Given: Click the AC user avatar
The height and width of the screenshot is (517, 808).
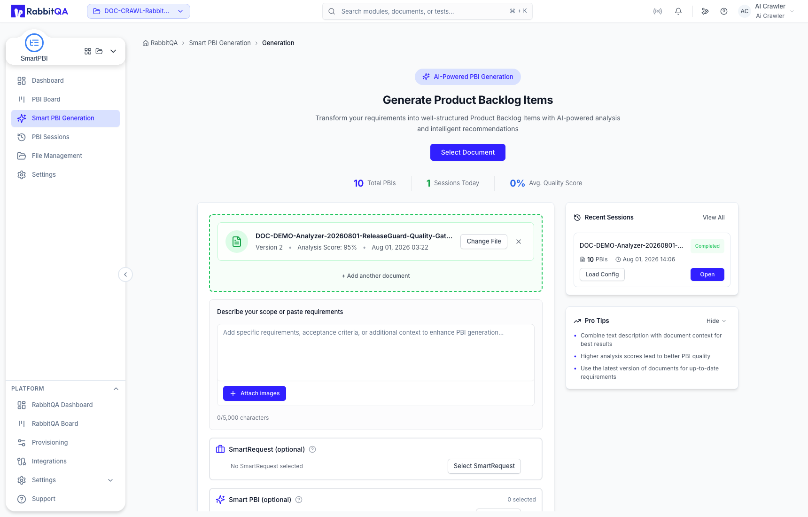Looking at the screenshot, I should click(745, 11).
